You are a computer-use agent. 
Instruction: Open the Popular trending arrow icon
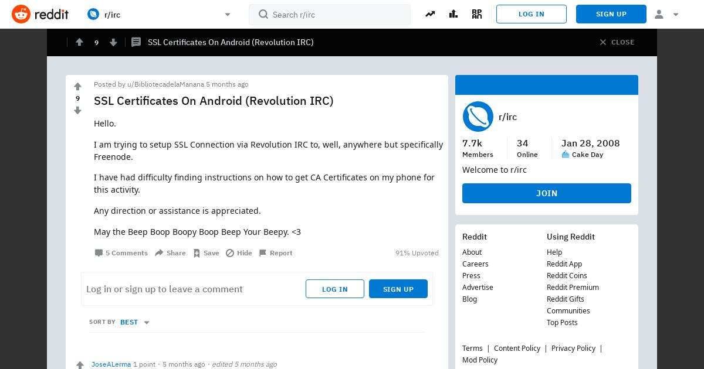tap(430, 14)
